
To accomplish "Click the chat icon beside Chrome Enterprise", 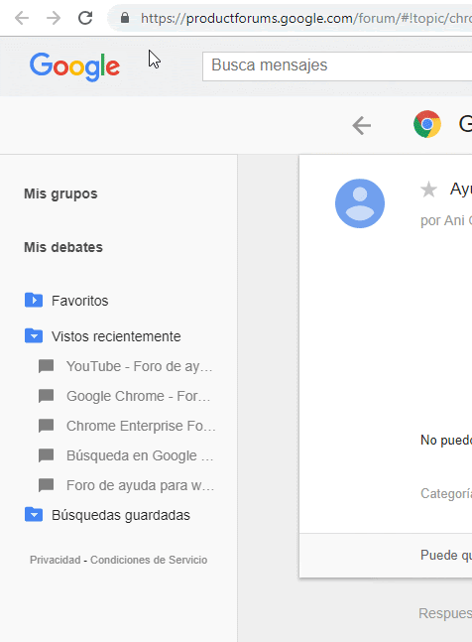I will (47, 426).
